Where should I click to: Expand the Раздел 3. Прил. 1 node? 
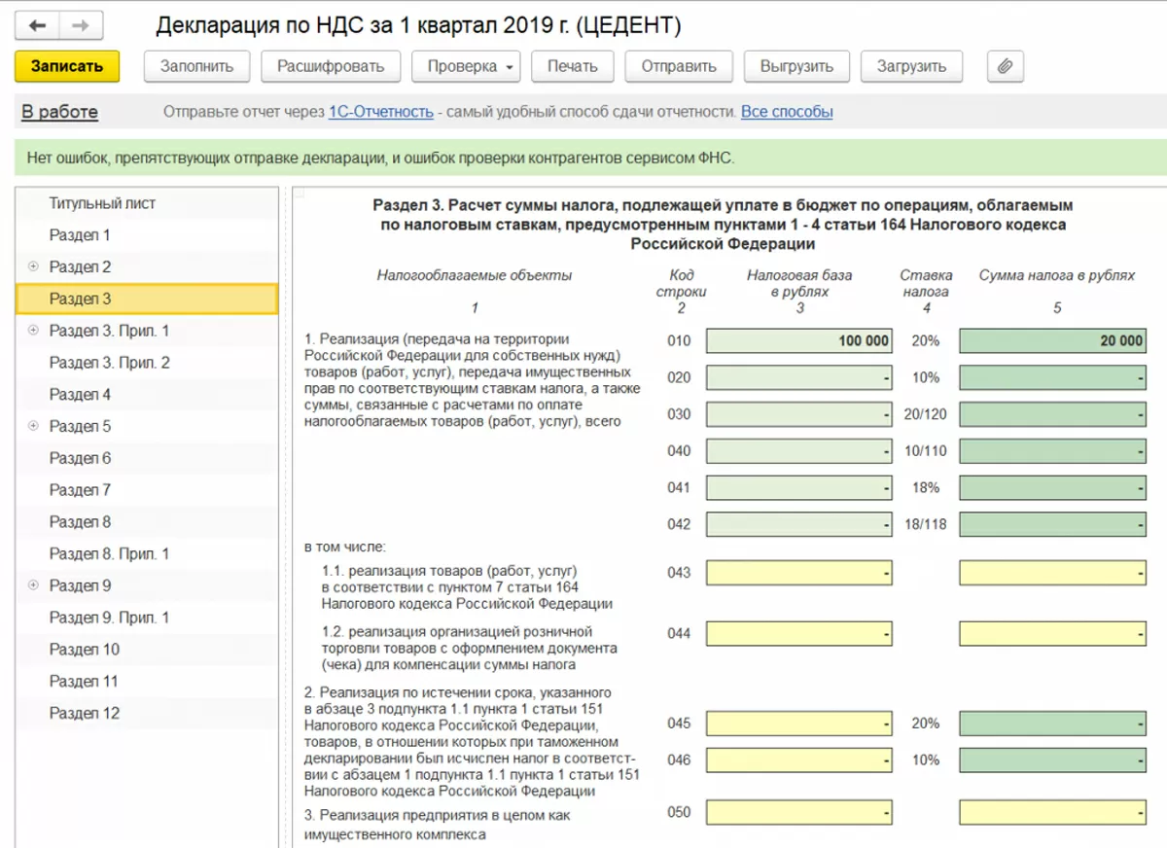tap(34, 331)
